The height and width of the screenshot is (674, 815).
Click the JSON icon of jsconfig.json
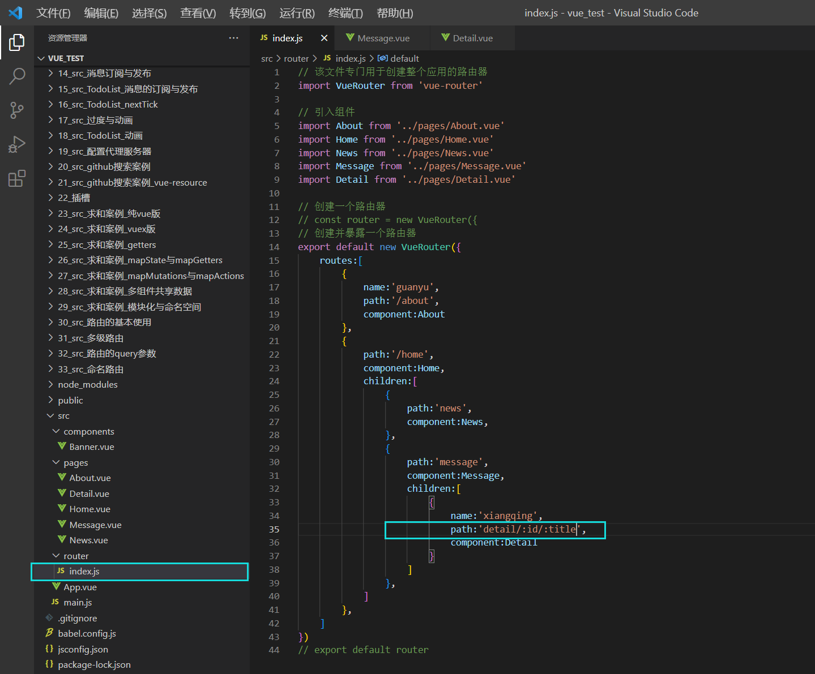[x=49, y=649]
